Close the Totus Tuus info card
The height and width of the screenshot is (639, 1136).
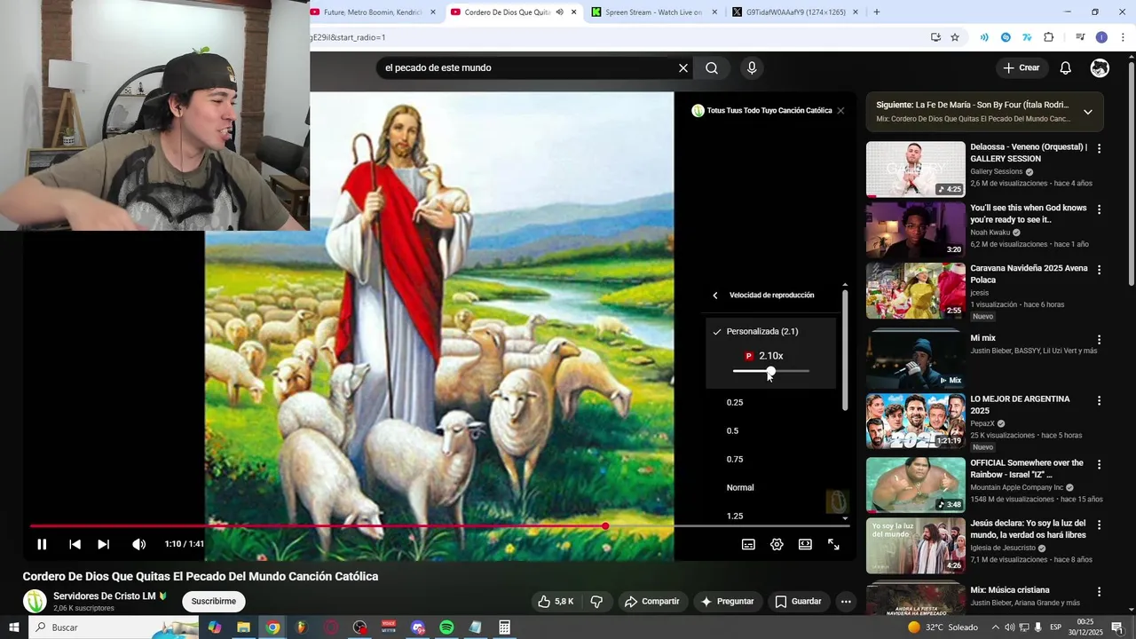[x=840, y=111]
